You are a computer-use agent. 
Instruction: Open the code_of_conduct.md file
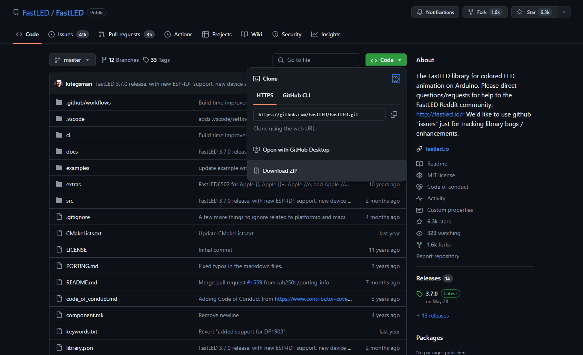click(92, 299)
